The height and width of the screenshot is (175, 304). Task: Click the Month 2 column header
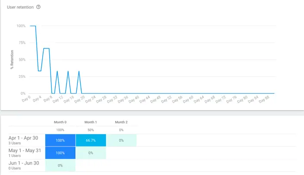click(x=121, y=122)
